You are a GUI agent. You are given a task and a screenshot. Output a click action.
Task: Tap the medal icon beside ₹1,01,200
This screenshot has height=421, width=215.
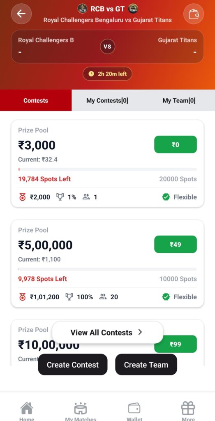point(23,297)
